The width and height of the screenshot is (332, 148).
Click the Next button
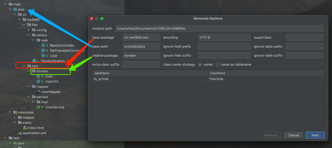[x=315, y=135]
